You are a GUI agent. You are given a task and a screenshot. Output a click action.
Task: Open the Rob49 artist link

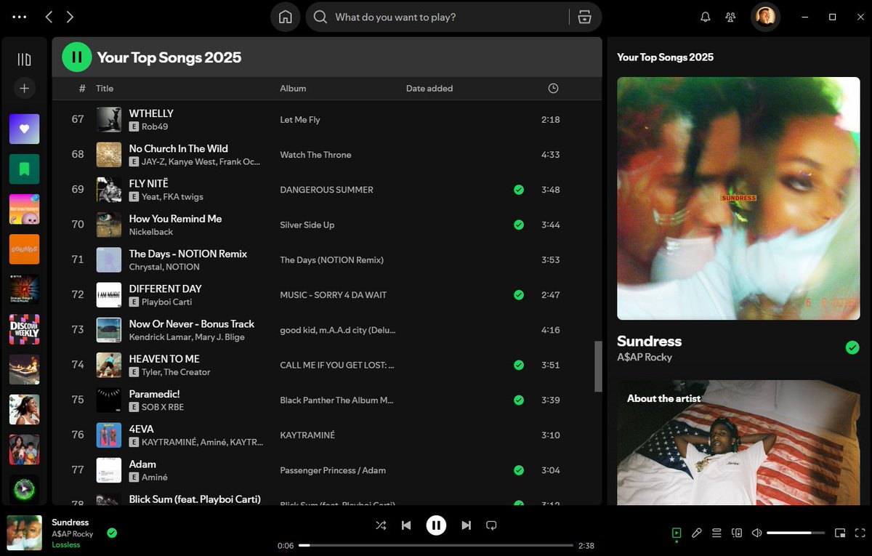coord(155,126)
